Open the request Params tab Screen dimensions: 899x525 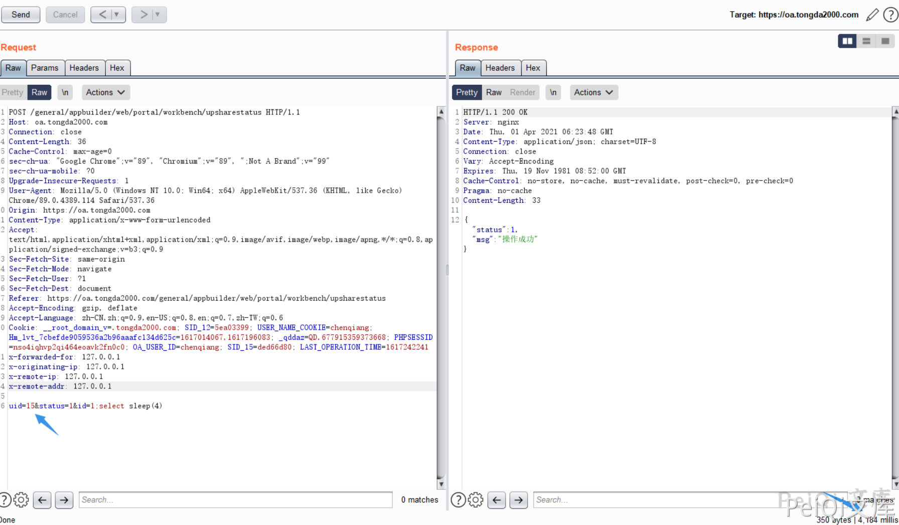(x=45, y=68)
